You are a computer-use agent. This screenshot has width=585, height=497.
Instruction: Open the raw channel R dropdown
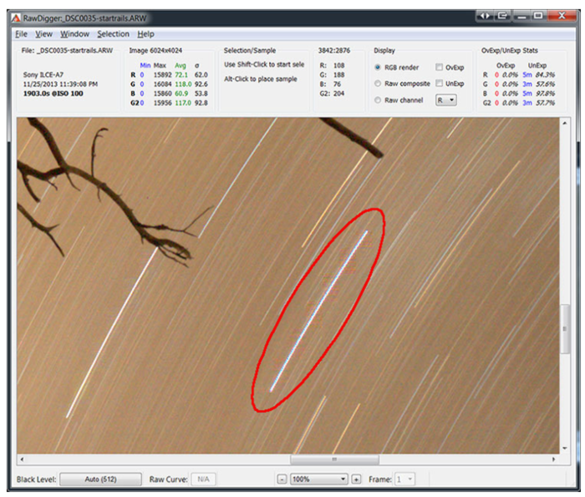pyautogui.click(x=445, y=100)
